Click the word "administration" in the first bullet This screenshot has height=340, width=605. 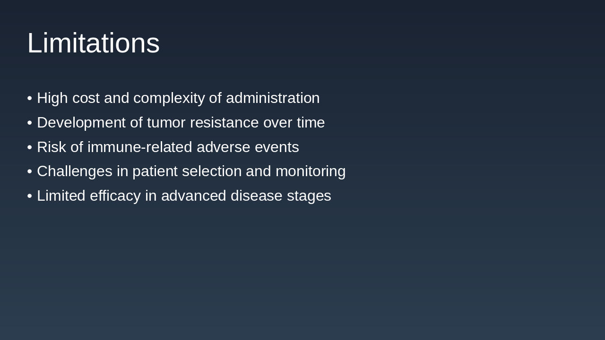(273, 98)
